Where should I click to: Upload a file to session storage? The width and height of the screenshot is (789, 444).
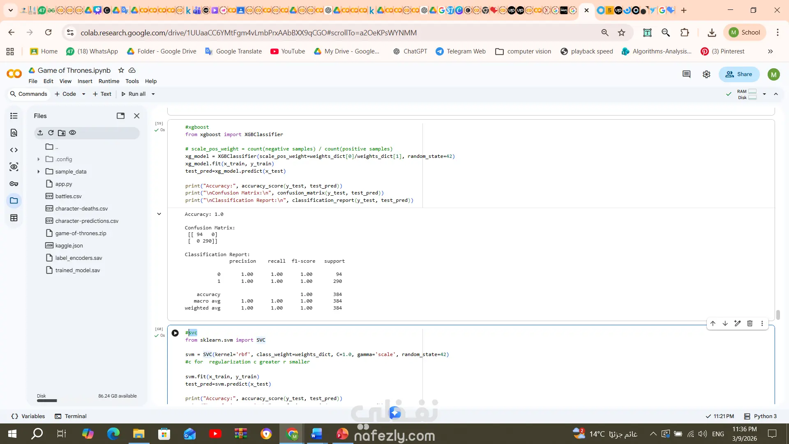[x=40, y=133]
